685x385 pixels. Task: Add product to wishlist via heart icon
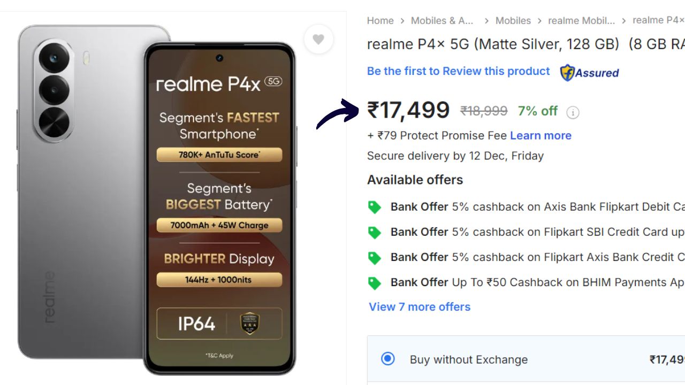click(318, 39)
